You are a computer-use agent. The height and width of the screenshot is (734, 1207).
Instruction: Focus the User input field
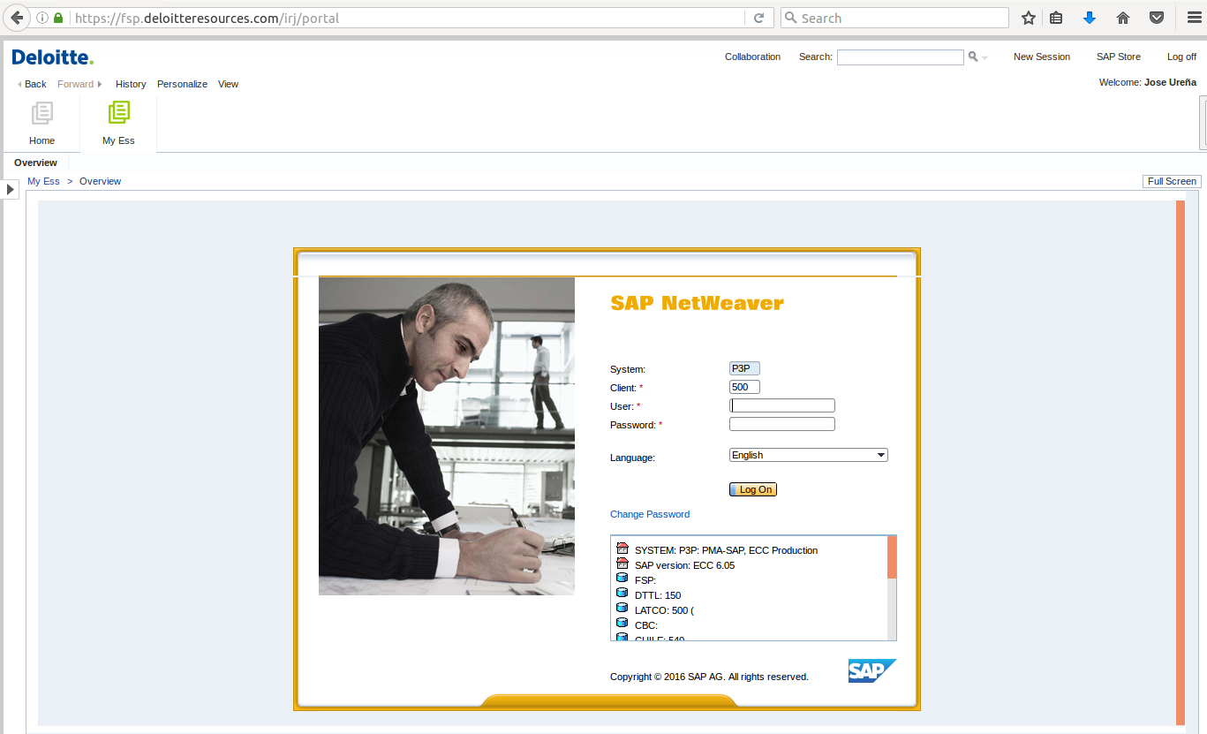click(782, 405)
